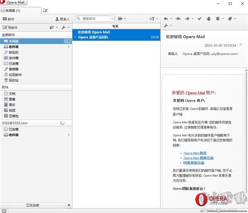248x213 pixels.
Task: Select the 欢迎使用 Opera Mail message
Action: [x=116, y=35]
